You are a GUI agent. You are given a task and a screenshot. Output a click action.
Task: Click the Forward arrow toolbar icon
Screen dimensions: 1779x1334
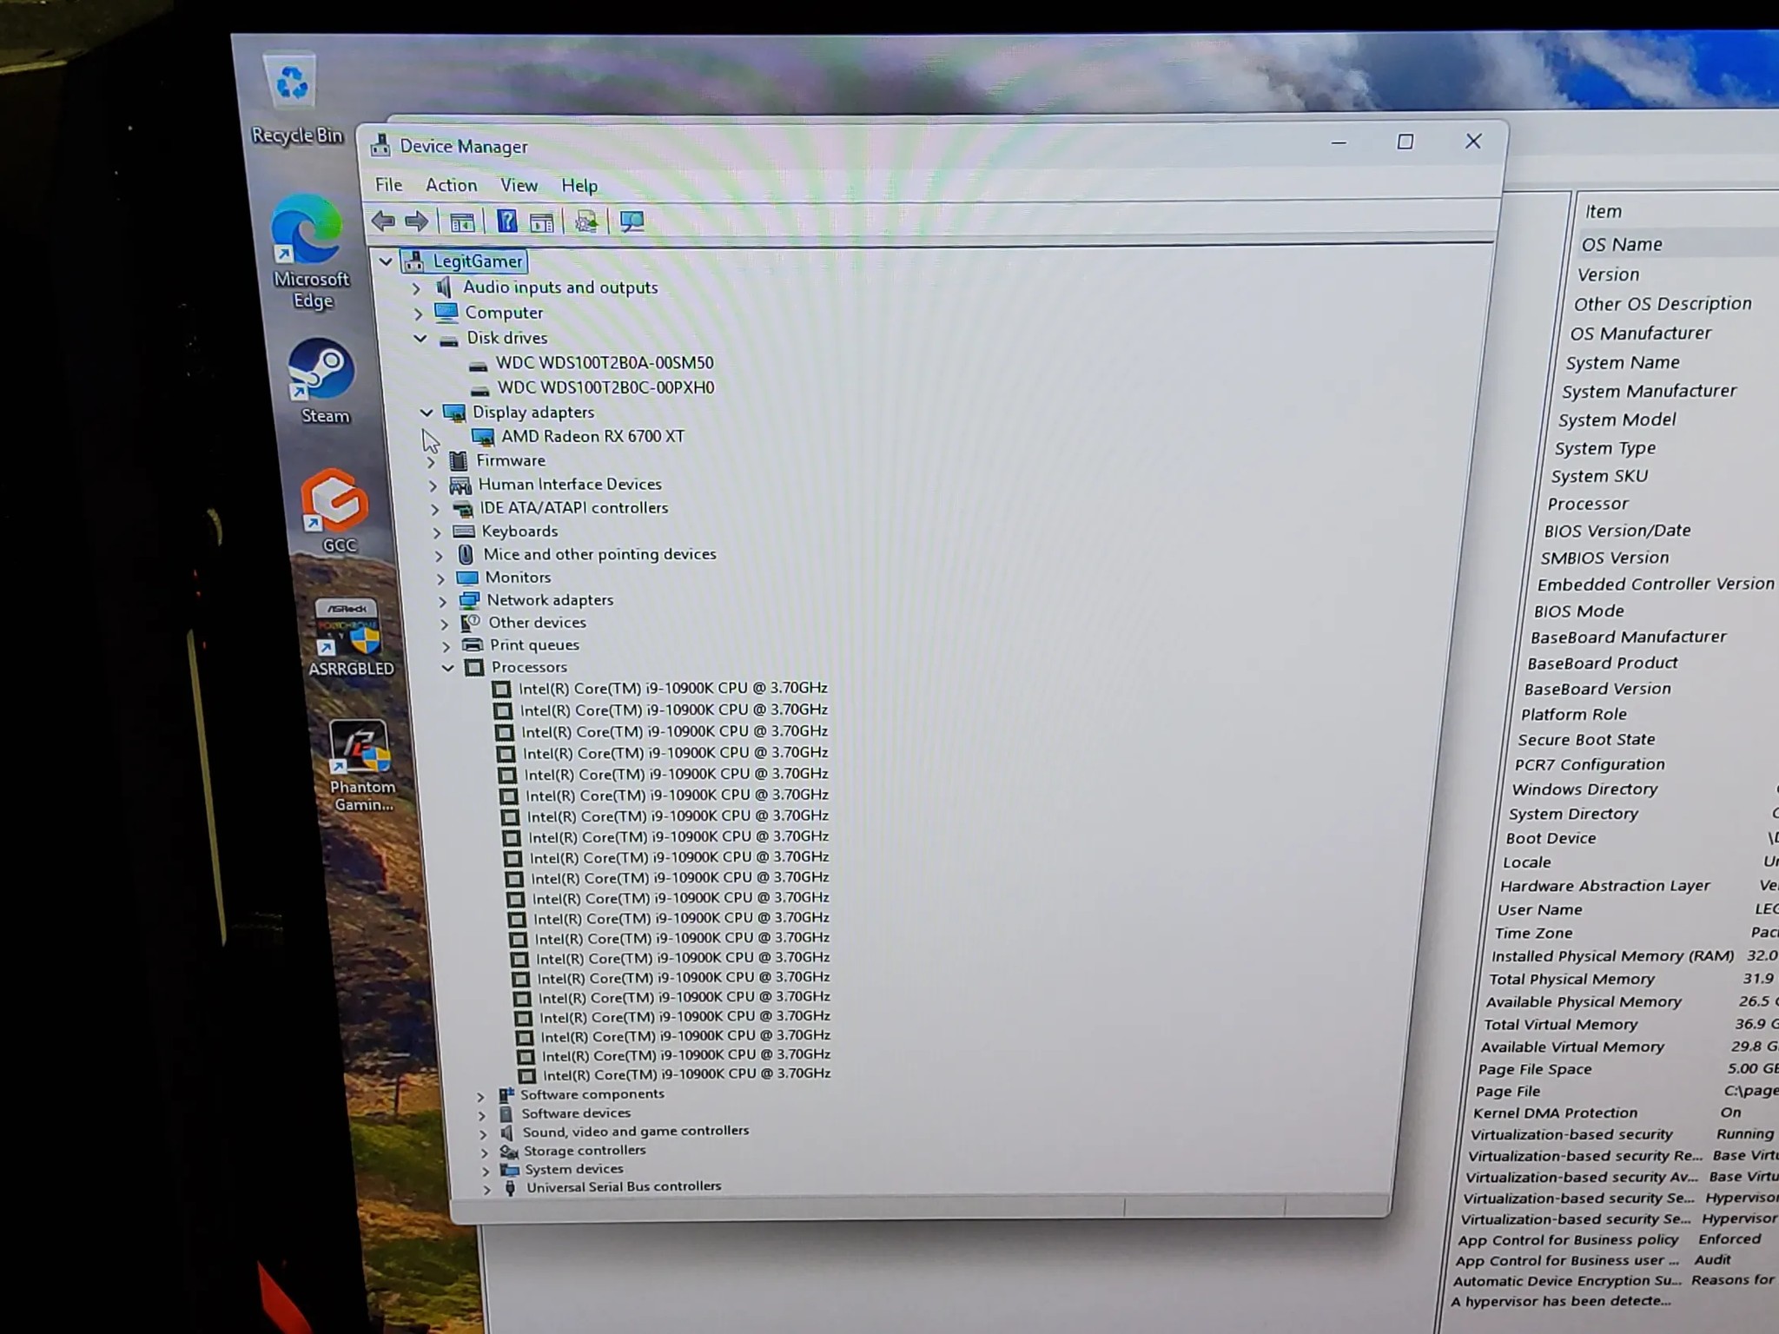coord(417,221)
